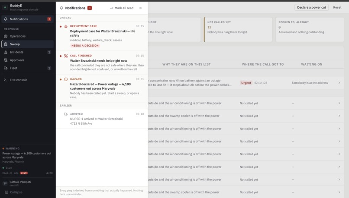
Task: Click the warning circle icon on the Hazard notification
Action: pos(66,79)
